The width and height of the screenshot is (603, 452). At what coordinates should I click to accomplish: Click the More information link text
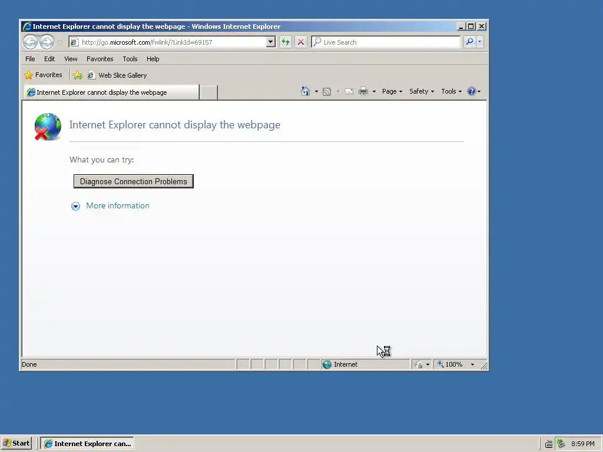(118, 205)
